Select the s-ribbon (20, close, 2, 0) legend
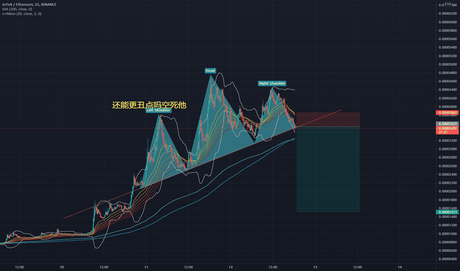The height and width of the screenshot is (271, 460). pos(22,14)
